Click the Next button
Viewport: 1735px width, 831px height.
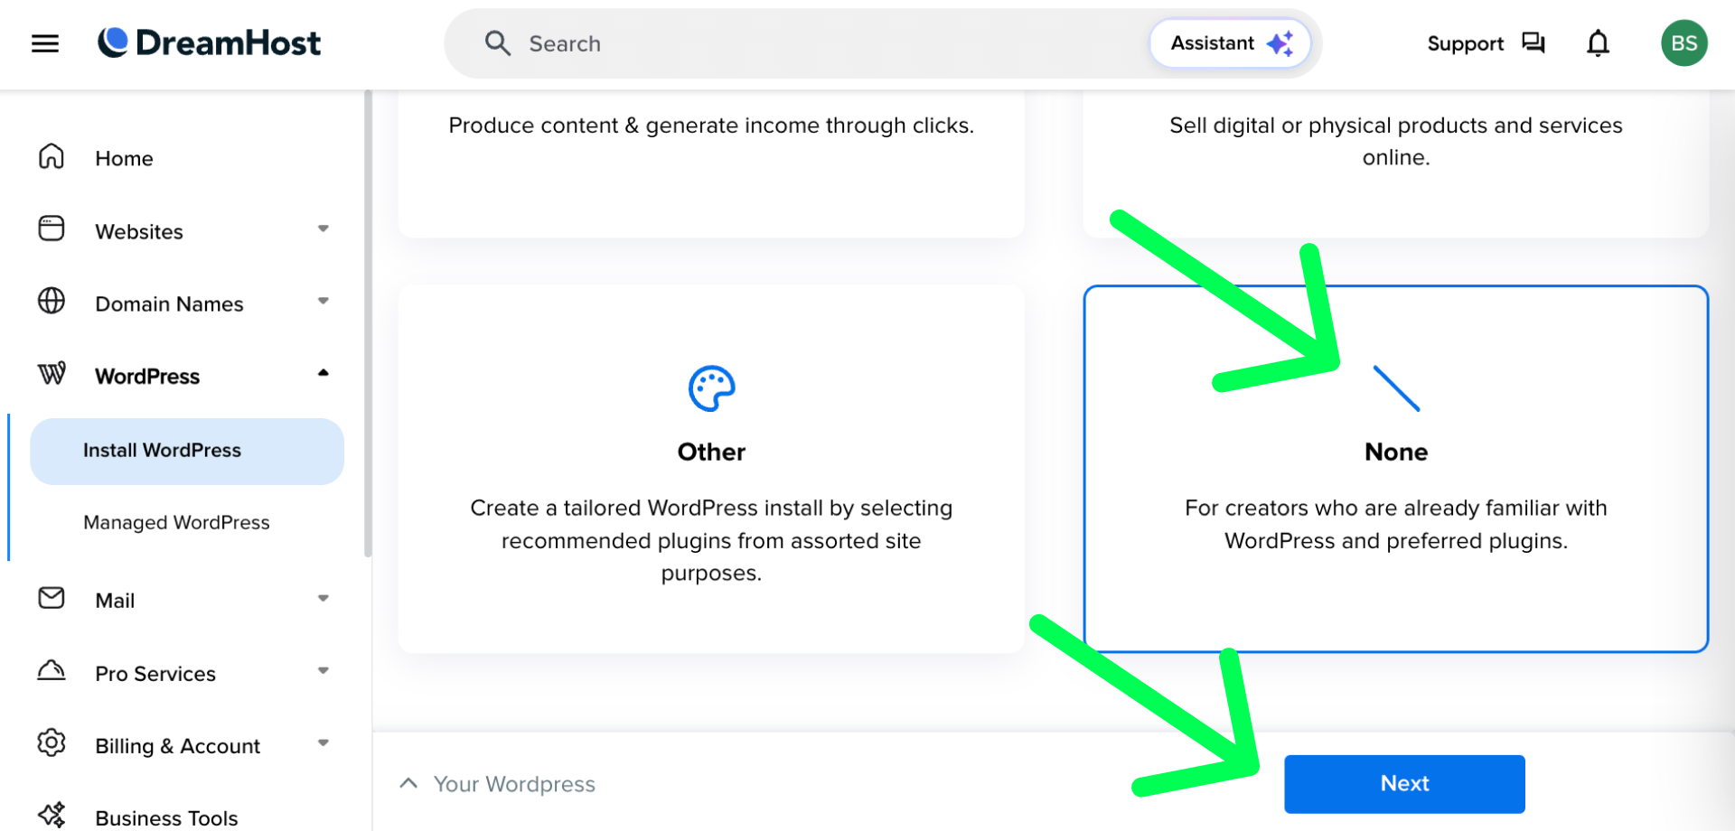(x=1404, y=783)
